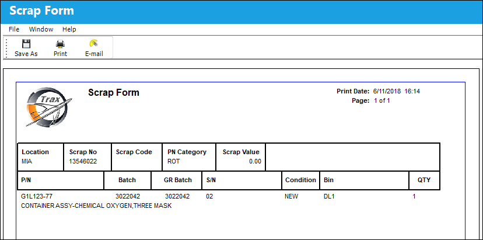Click the Scrap Form report heading
Image resolution: width=483 pixels, height=240 pixels.
click(x=114, y=92)
